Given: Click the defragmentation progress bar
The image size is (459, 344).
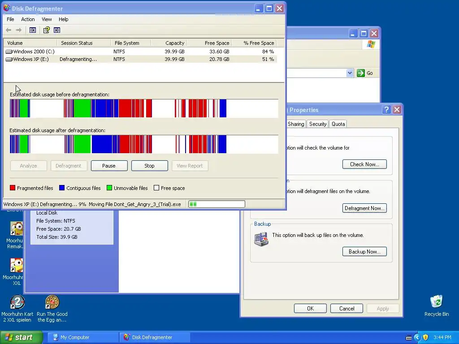Looking at the screenshot, I should click(217, 204).
